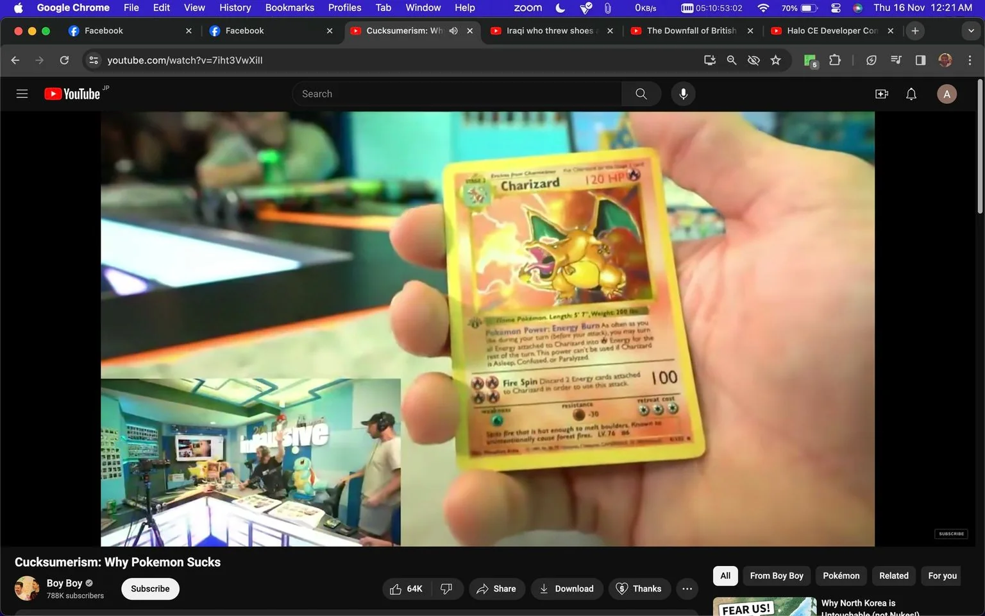Click the zoom menu bar item

(528, 8)
